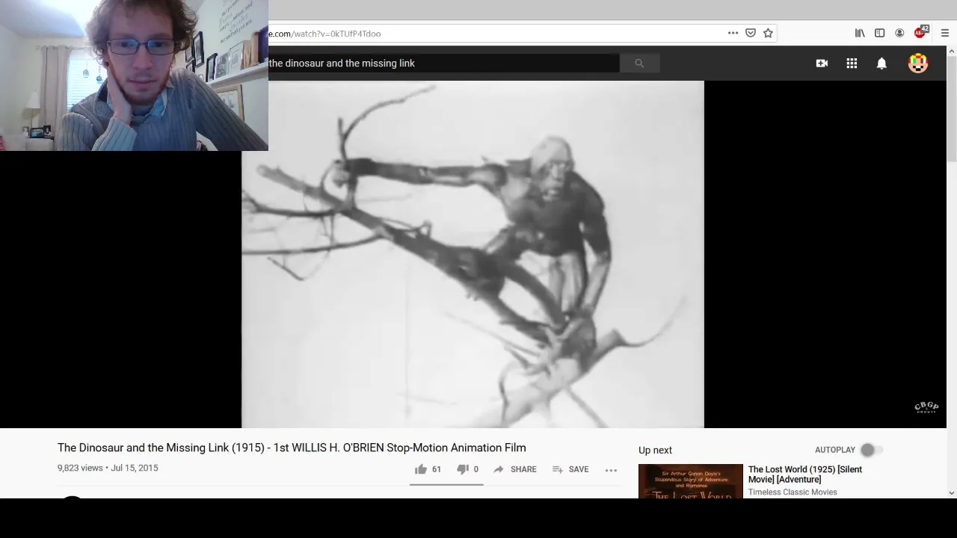
Task: Save page to Pocket icon
Action: (751, 33)
